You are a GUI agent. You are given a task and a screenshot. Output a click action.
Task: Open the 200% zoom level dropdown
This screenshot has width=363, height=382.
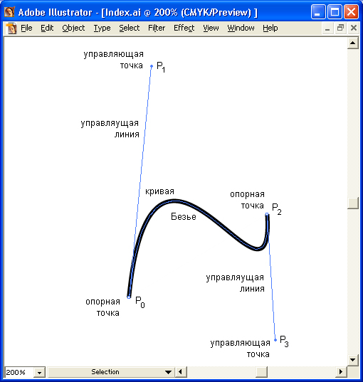(x=39, y=372)
